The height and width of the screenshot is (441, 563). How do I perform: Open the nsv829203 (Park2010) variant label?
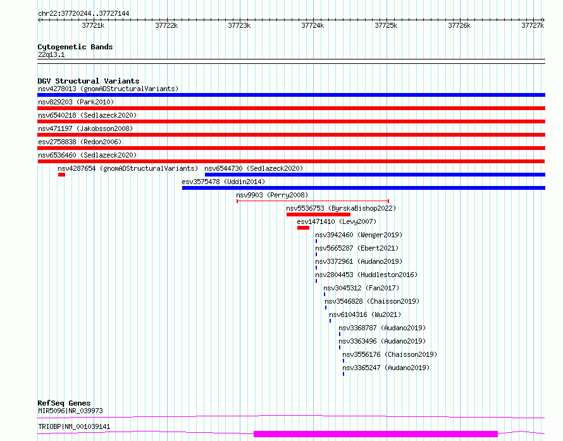tap(76, 102)
